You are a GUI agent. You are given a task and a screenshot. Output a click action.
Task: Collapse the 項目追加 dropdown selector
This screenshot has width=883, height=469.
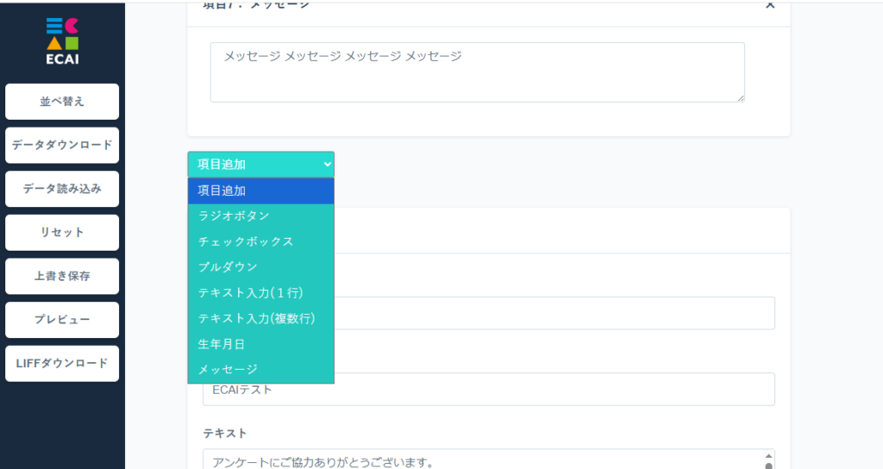[260, 164]
